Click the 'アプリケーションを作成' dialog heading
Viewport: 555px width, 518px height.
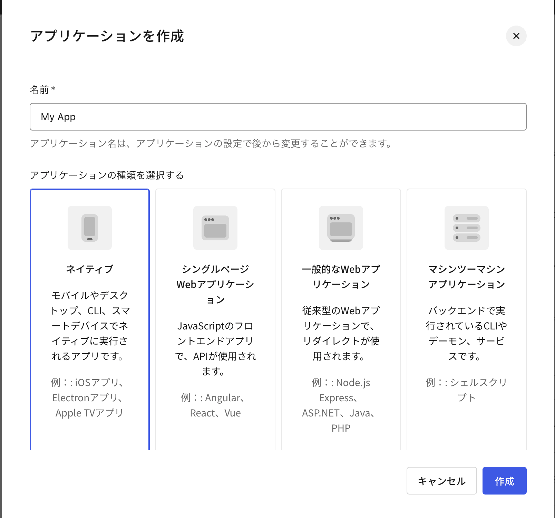coord(107,36)
